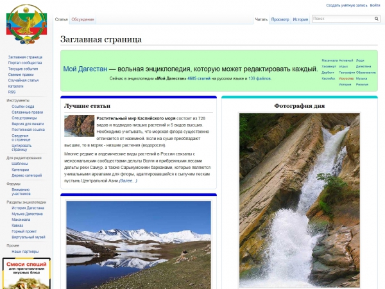Viewport: 385px width, 289px height.
Task: Switch to the Просмотр tab
Action: pyautogui.click(x=280, y=19)
